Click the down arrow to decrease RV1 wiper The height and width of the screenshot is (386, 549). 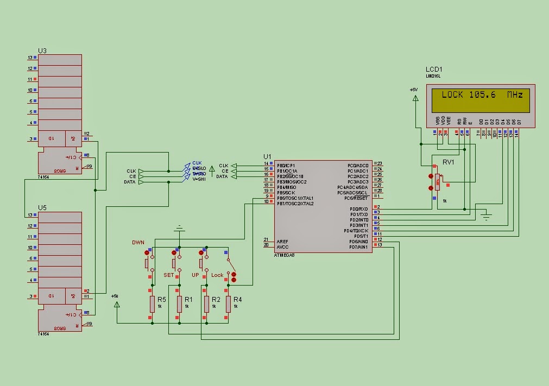pos(431,188)
